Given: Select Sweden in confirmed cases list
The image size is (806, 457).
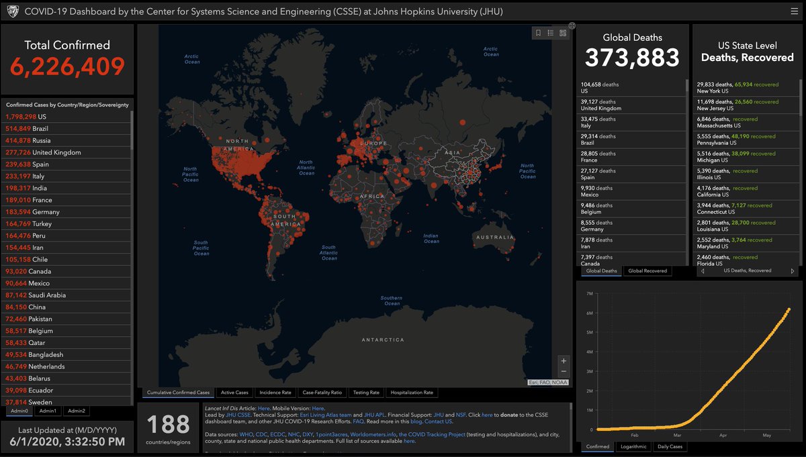Looking at the screenshot, I should (x=66, y=401).
